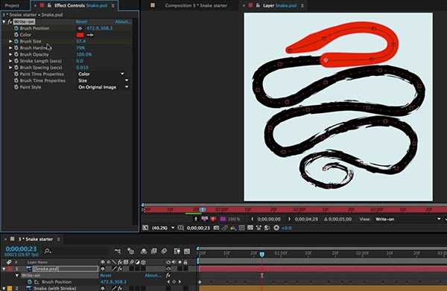
Task: Toggle the lock box for Snake.psd layer
Action: (x=186, y=269)
